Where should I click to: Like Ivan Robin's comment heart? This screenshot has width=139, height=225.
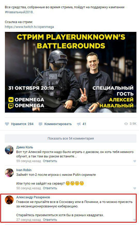(x=135, y=188)
